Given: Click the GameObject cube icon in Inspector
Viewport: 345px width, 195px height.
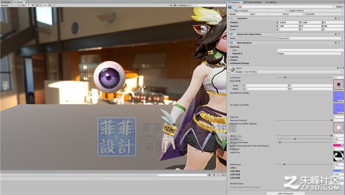Looking at the screenshot, I should [230, 7].
